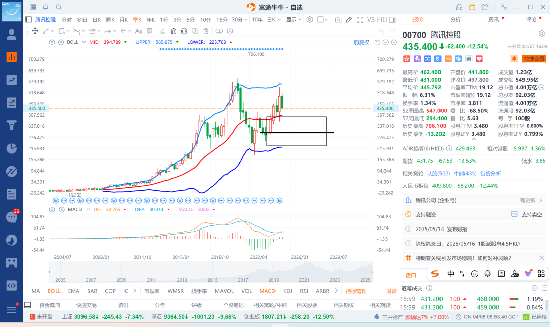Open chart settings gear in top toolbar
Viewport: 550px width, 327px height.
click(310, 20)
